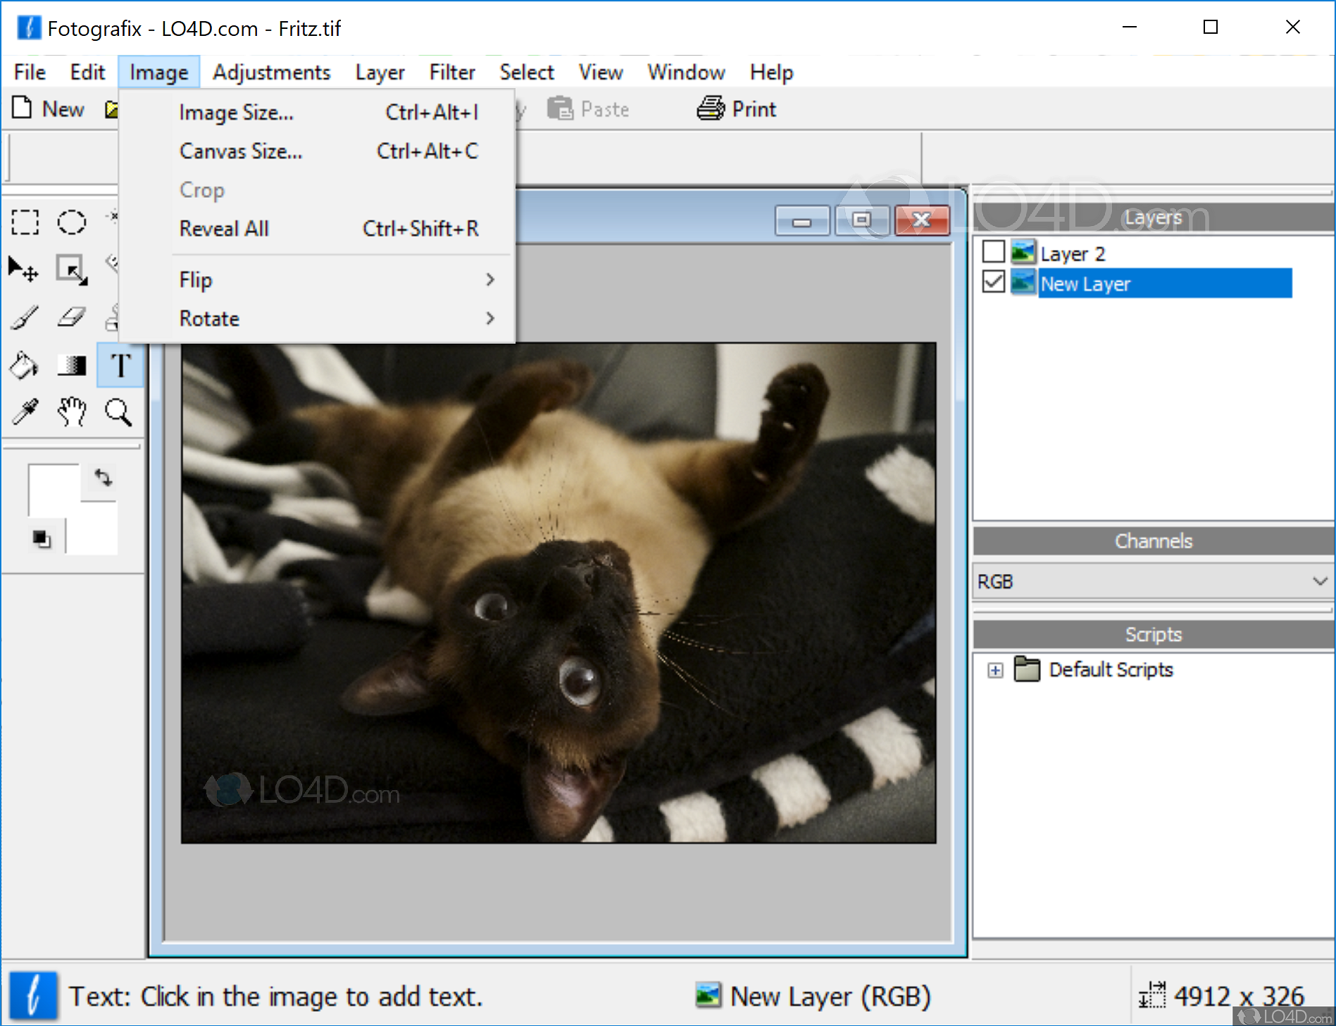The width and height of the screenshot is (1336, 1026).
Task: Select the elliptical marquee tool
Action: click(71, 222)
